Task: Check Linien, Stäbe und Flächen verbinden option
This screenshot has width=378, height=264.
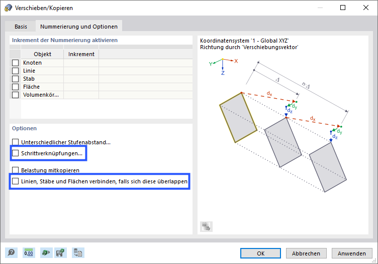Action: [x=16, y=181]
